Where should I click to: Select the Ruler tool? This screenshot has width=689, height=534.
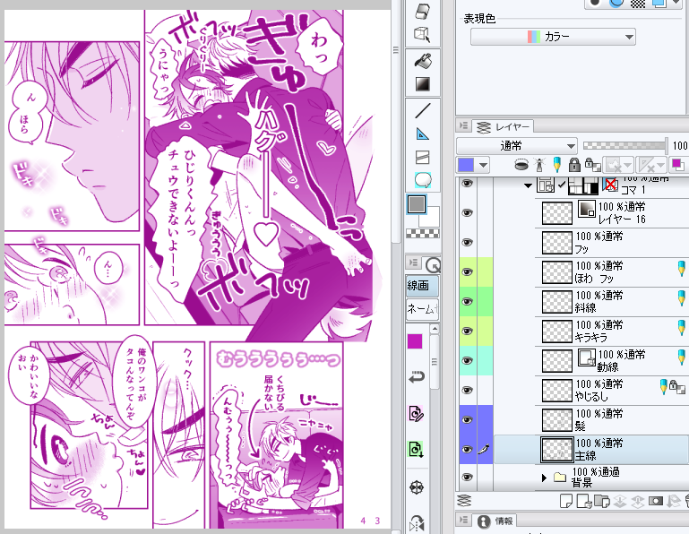422,134
